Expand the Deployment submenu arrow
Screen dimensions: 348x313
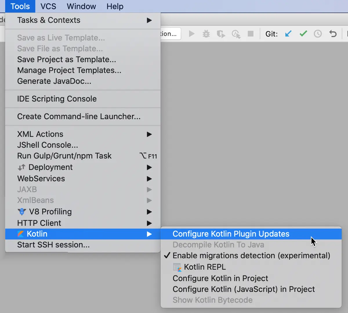click(x=149, y=167)
